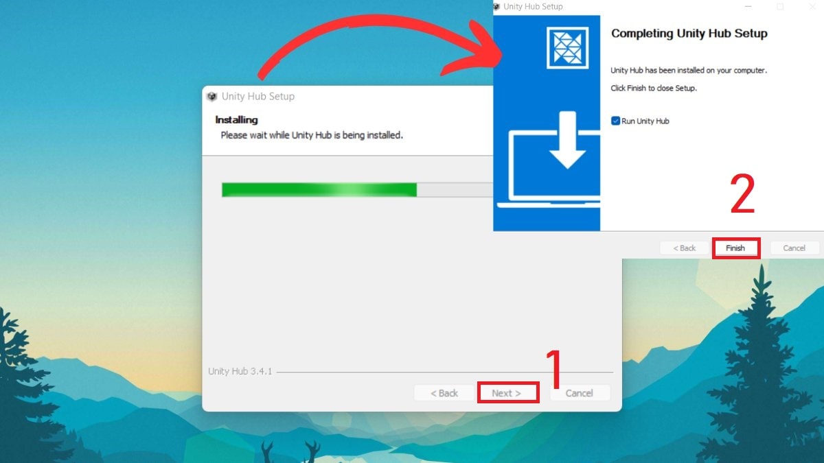Click the Unity icon in Installing window title bar
Screen dimensions: 824x463
tap(211, 97)
